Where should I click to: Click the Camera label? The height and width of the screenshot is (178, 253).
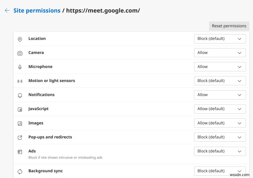(x=36, y=52)
